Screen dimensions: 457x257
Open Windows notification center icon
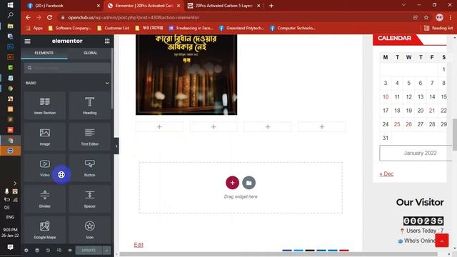coord(10,247)
